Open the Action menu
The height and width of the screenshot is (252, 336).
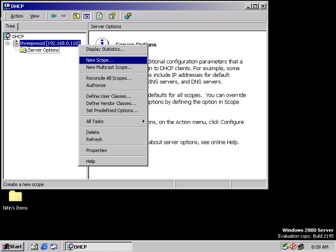click(x=17, y=16)
